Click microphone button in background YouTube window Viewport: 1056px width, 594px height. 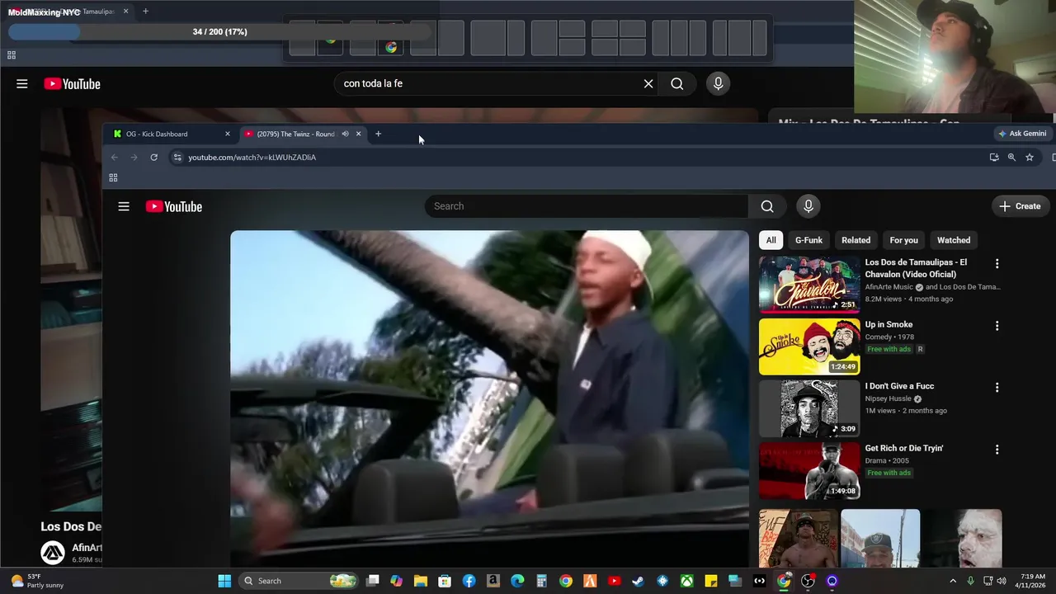point(718,83)
